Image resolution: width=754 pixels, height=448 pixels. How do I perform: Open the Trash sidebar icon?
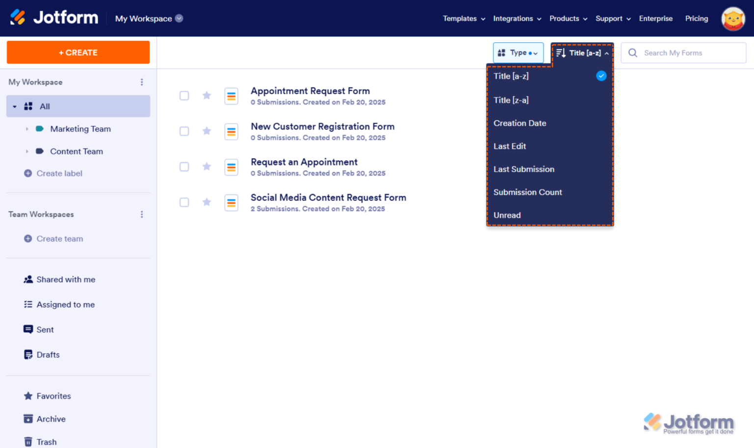pyautogui.click(x=27, y=441)
